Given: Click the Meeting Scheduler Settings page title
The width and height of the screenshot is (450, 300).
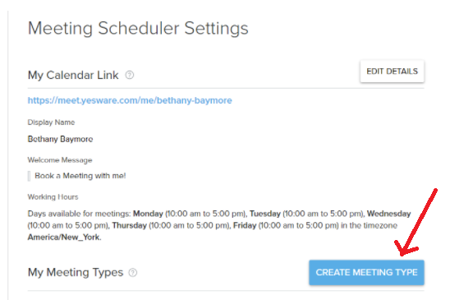Looking at the screenshot, I should click(x=138, y=28).
